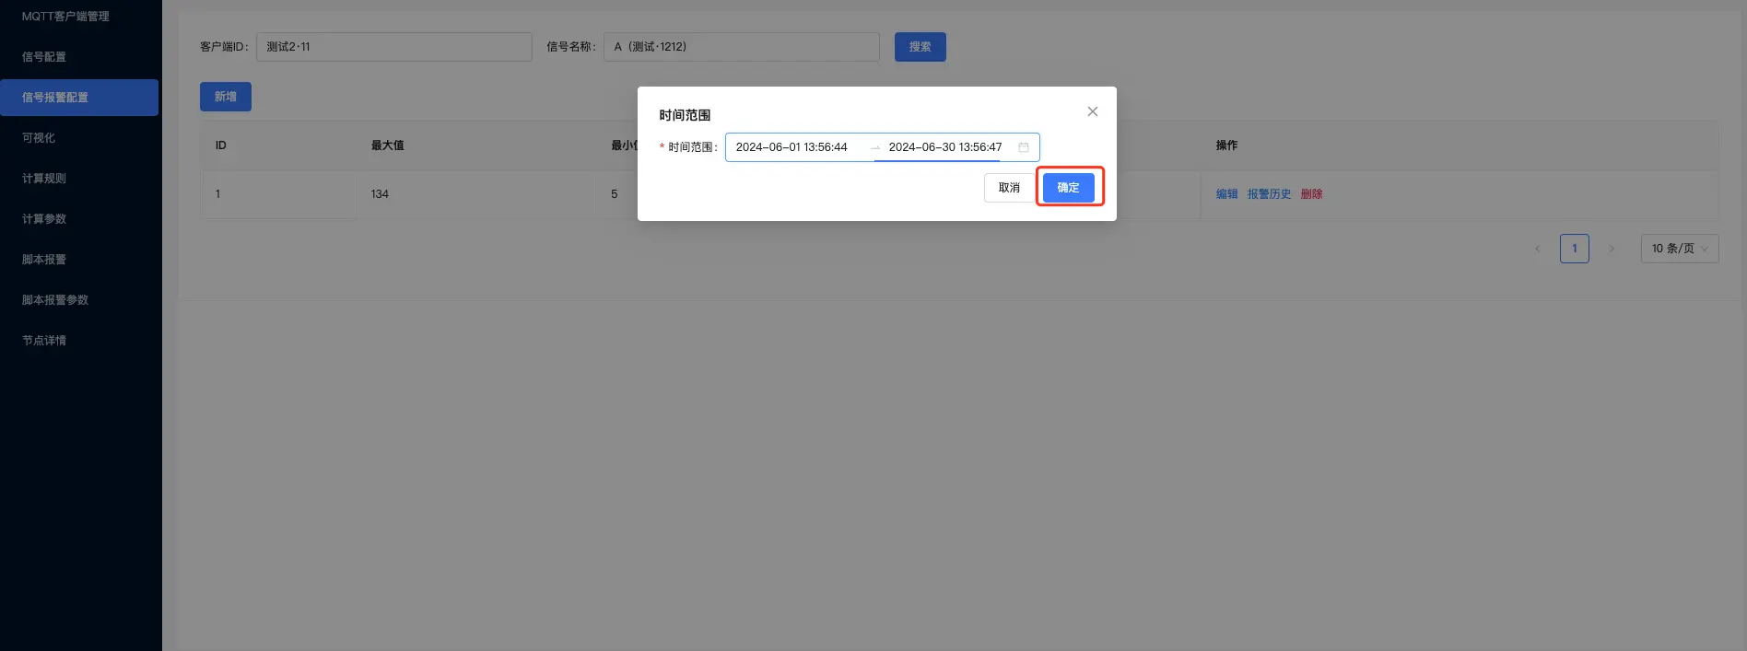Open MQTT客户端管理 in sidebar
This screenshot has height=651, width=1747.
coord(65,17)
